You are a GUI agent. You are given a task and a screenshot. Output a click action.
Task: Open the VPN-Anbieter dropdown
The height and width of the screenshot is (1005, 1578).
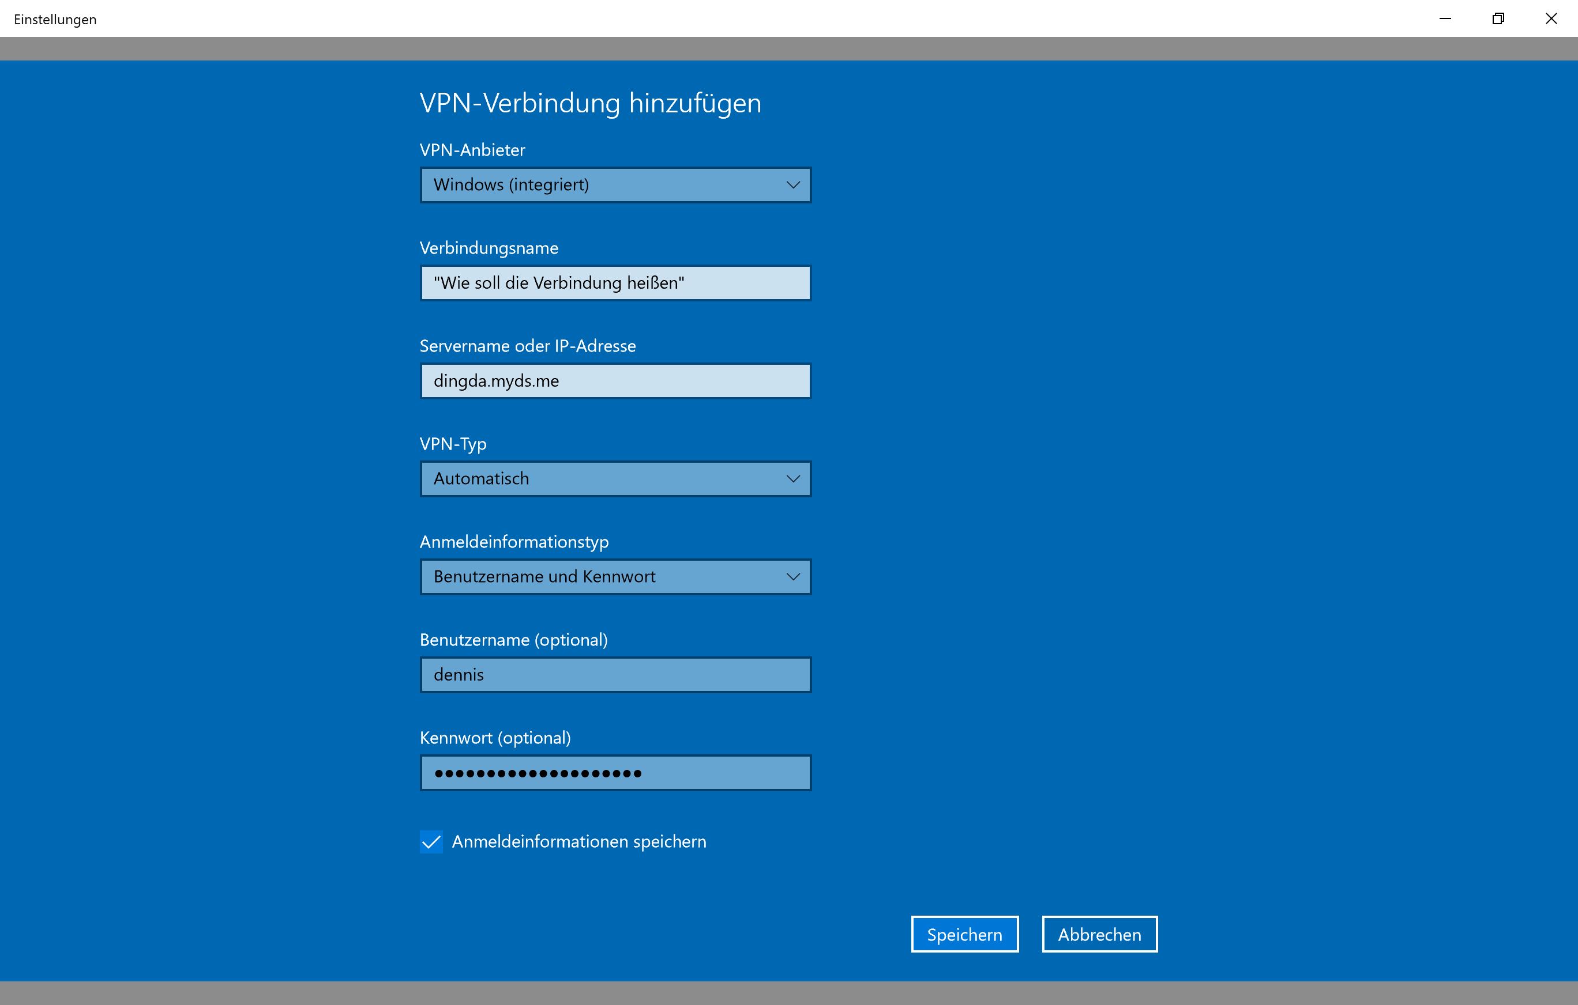(615, 184)
